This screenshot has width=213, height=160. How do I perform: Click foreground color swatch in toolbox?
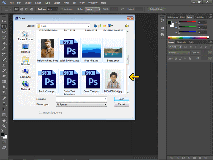pos(3,135)
